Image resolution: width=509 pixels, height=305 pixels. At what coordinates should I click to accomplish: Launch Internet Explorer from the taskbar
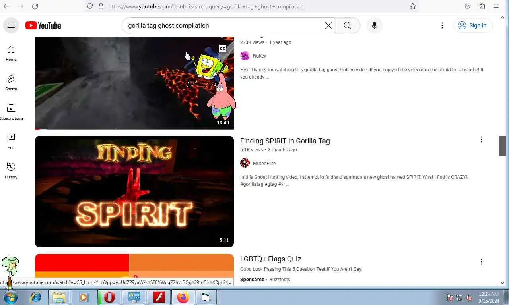36,297
